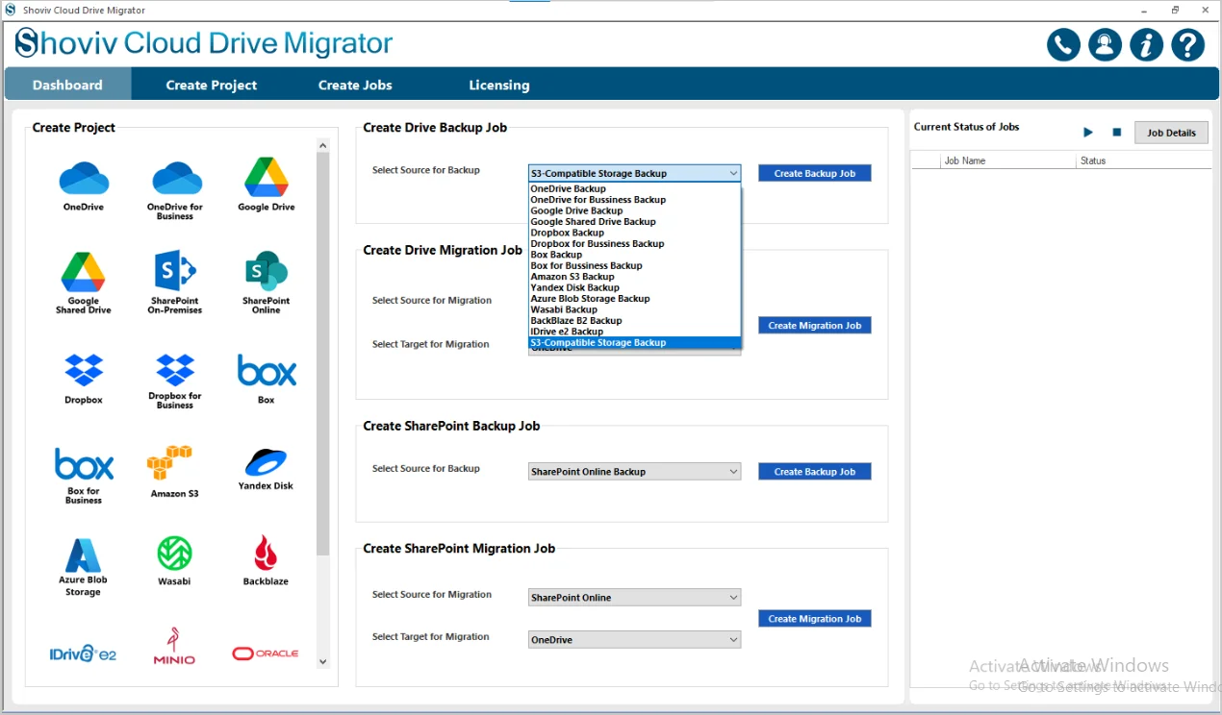Open Azure Blob Storage project icon
Image resolution: width=1222 pixels, height=715 pixels.
click(84, 567)
